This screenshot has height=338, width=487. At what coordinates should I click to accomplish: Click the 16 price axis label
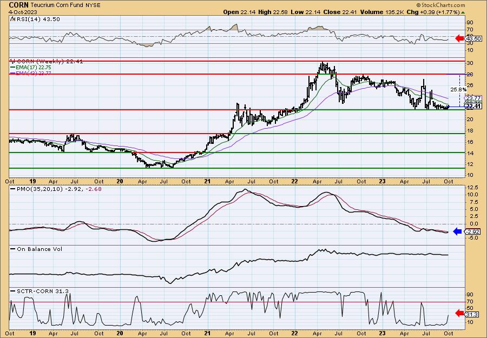click(x=470, y=142)
